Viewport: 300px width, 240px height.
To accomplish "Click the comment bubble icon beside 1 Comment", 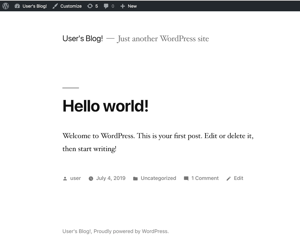I will point(186,178).
